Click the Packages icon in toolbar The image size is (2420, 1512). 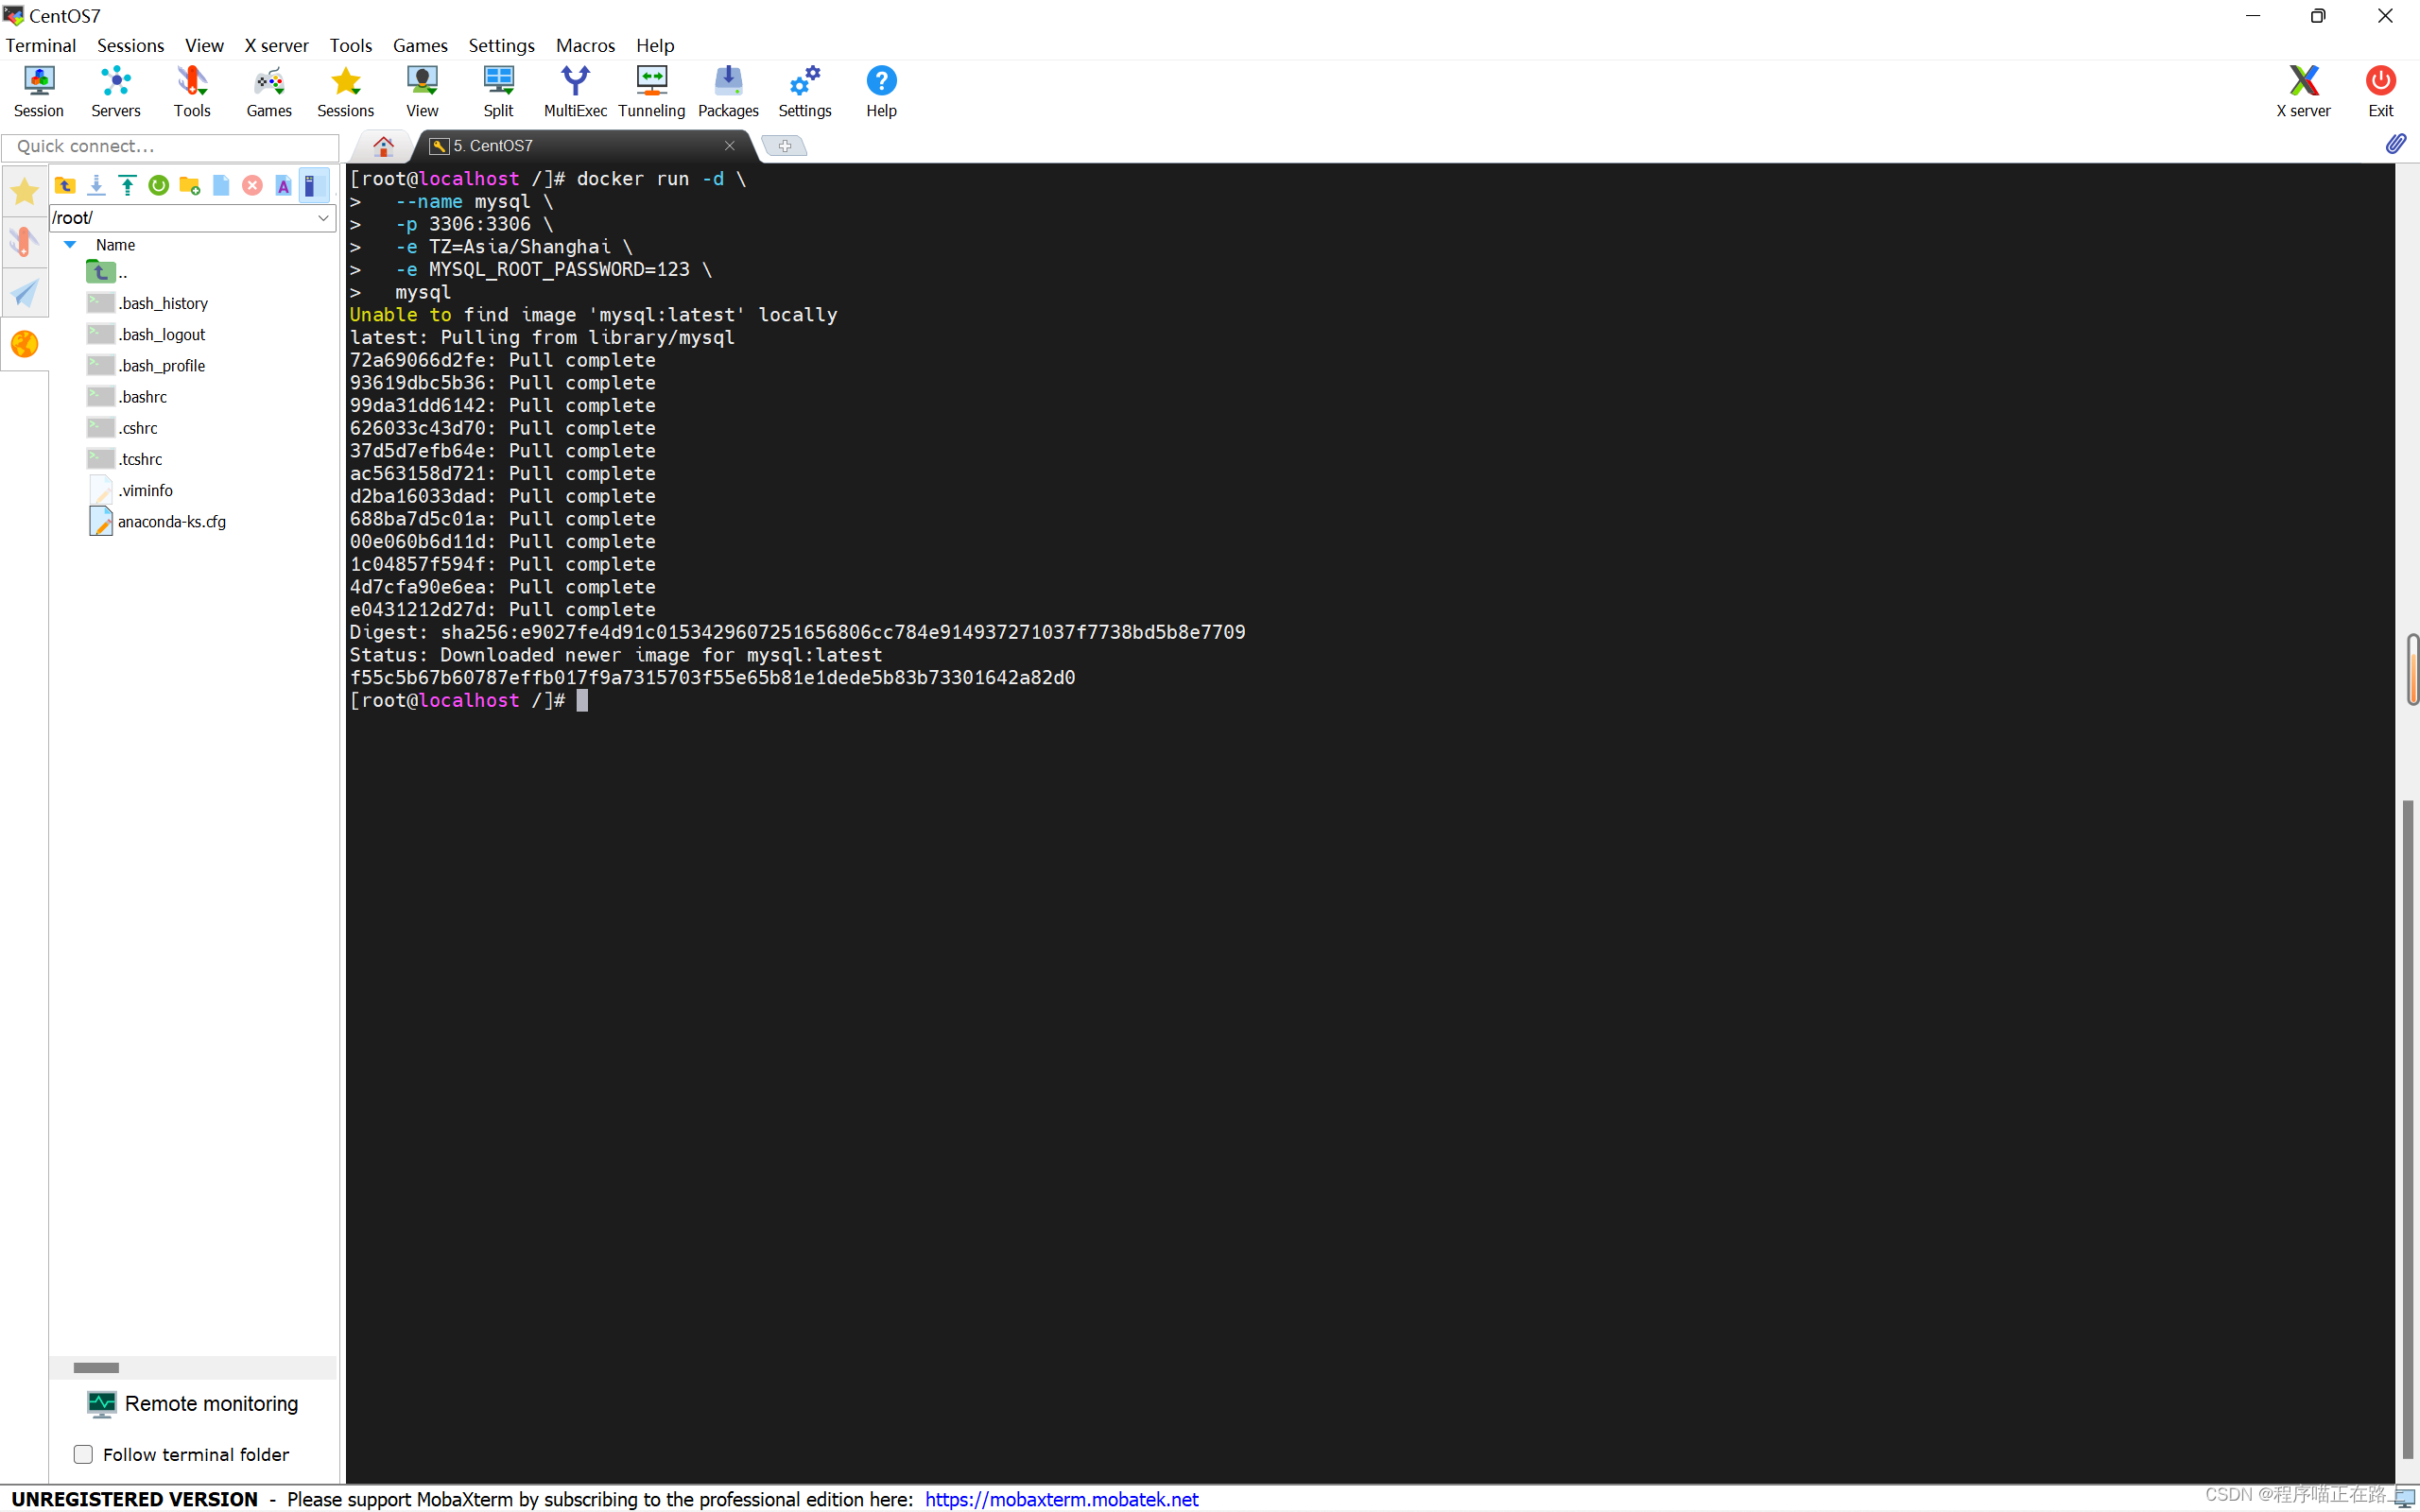(x=728, y=91)
